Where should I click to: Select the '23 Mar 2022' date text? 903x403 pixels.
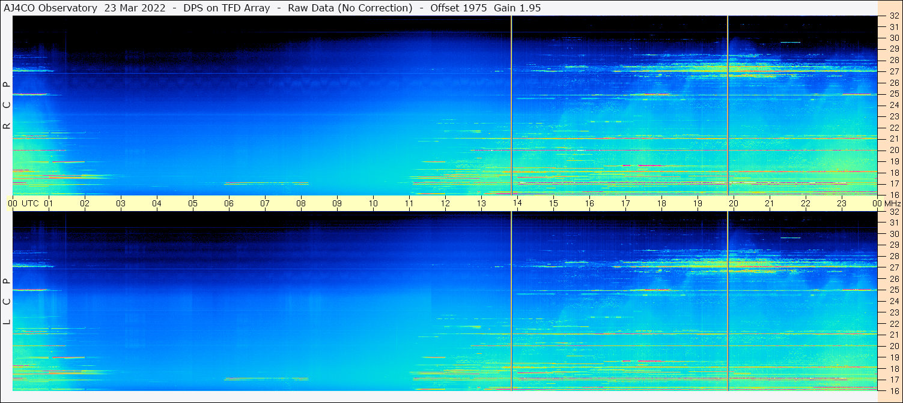(135, 8)
